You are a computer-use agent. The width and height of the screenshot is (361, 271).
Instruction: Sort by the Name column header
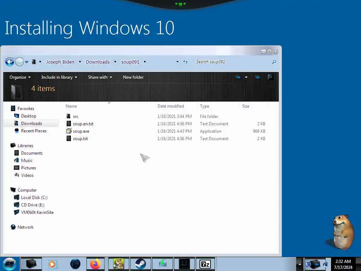[x=71, y=106]
